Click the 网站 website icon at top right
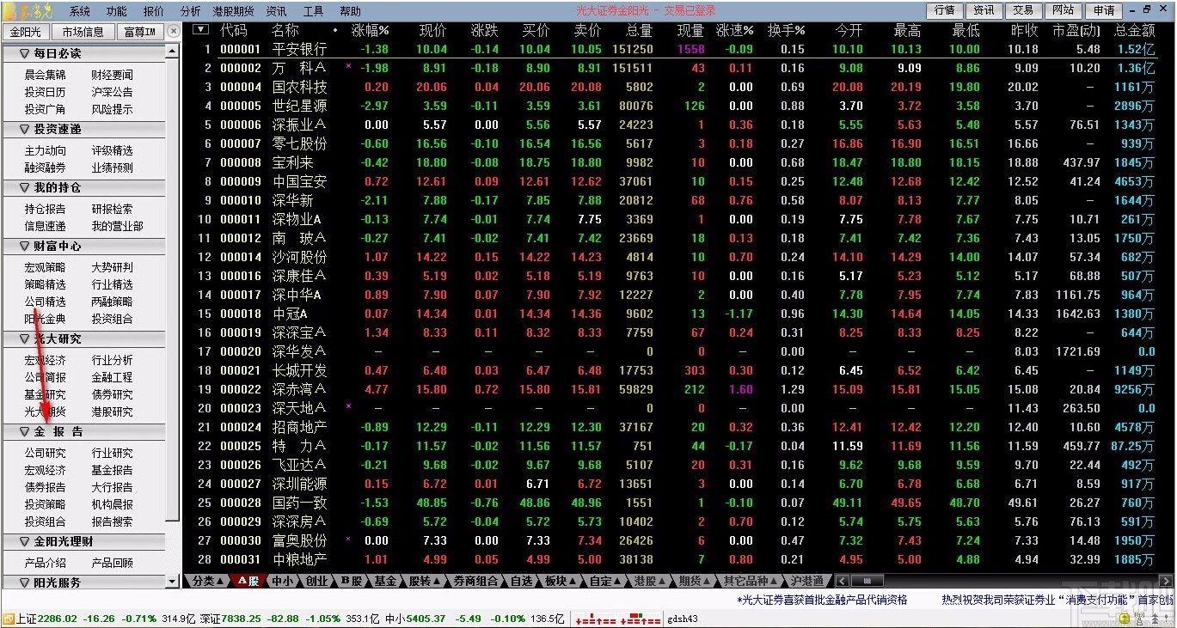The width and height of the screenshot is (1177, 628). click(1063, 10)
